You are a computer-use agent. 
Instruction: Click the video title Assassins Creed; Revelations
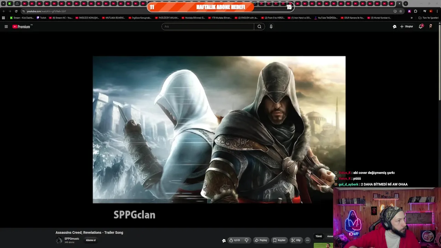tap(89, 232)
